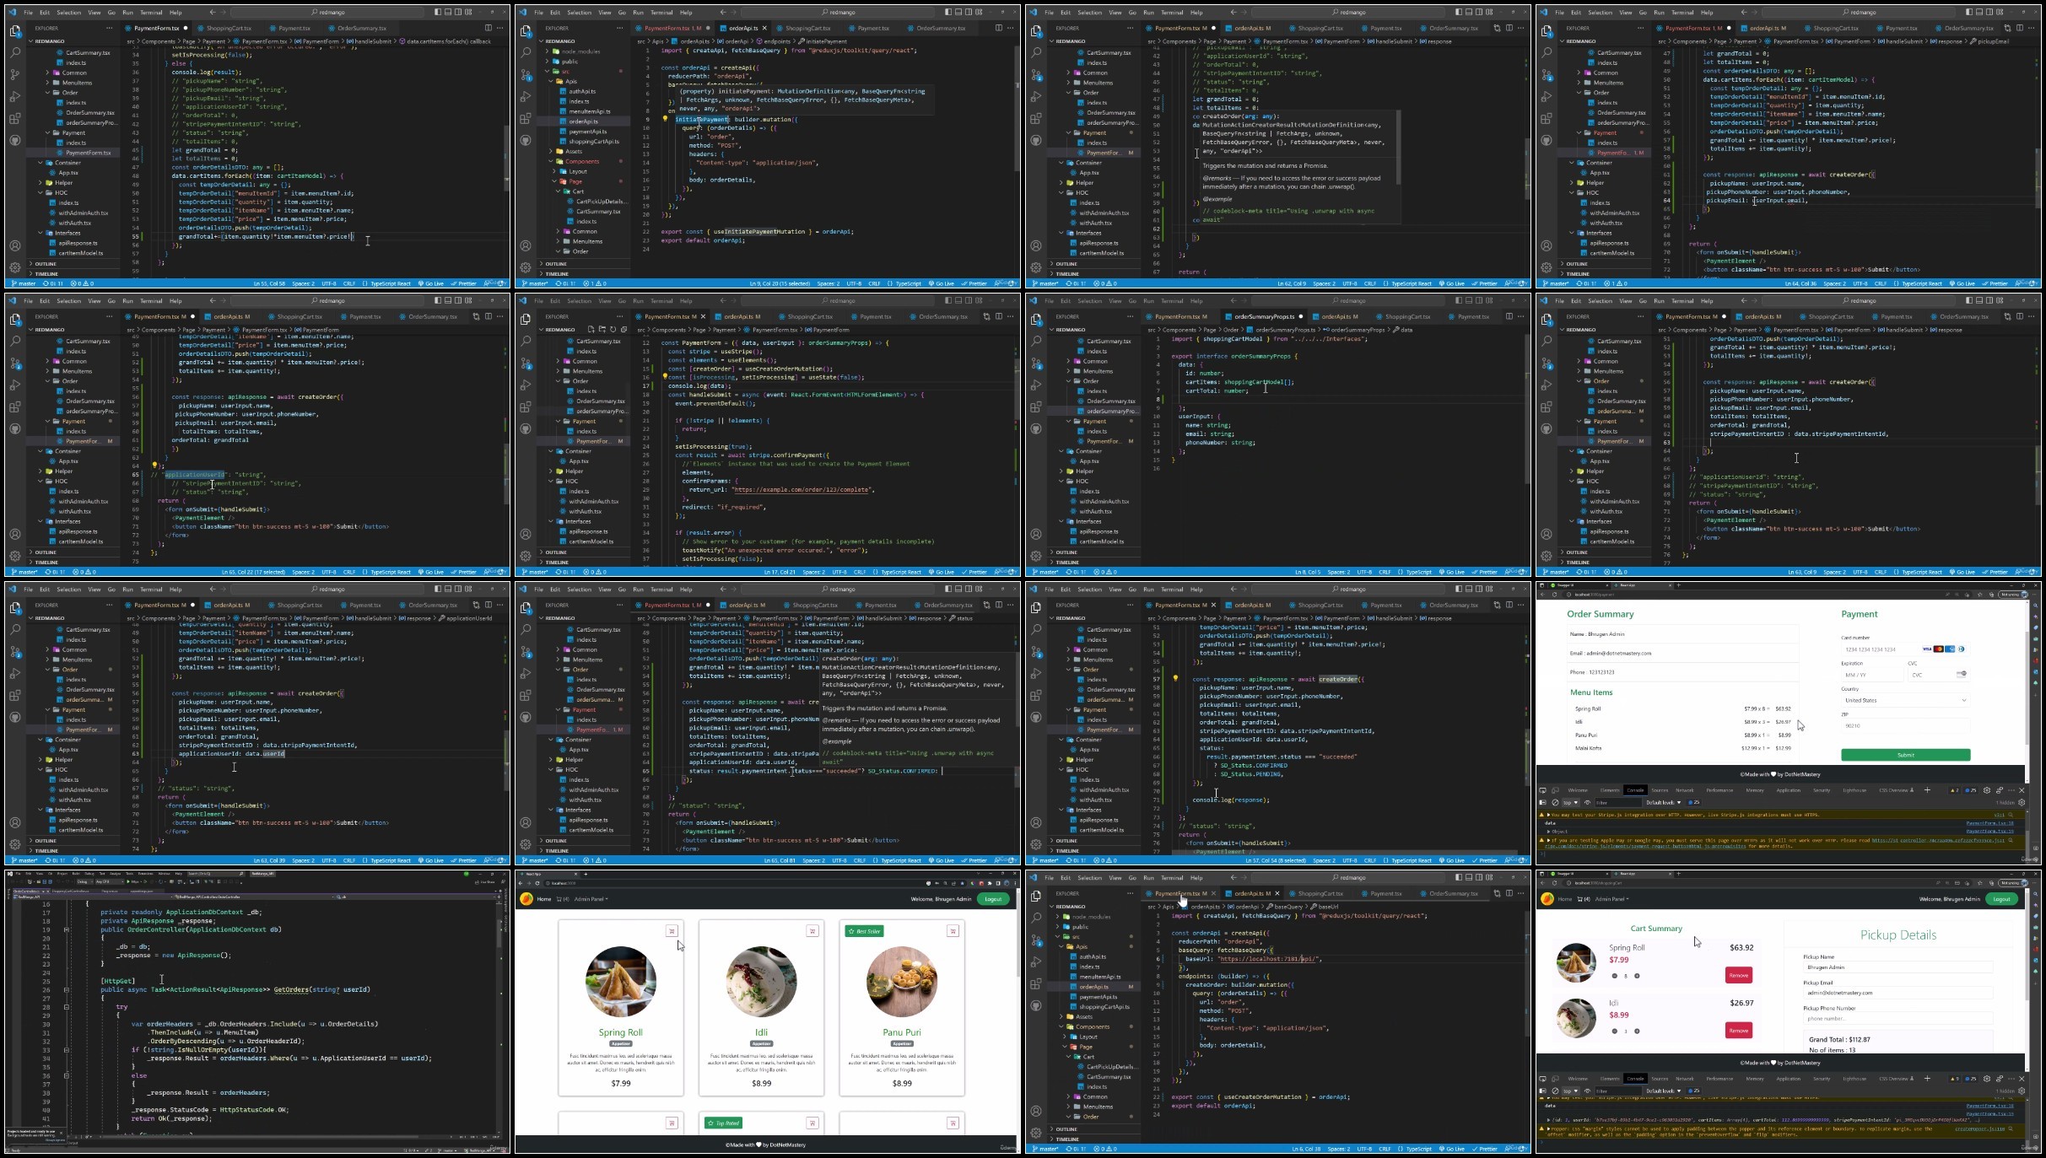This screenshot has height=1158, width=2046.
Task: Remove Spring Roll from Cart Summary
Action: (x=1738, y=975)
